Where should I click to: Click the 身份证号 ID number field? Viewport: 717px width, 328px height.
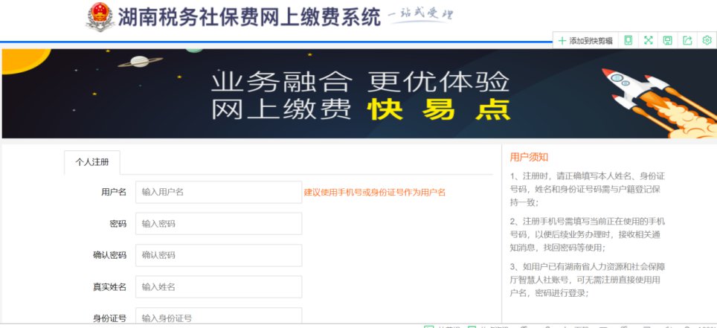219,318
